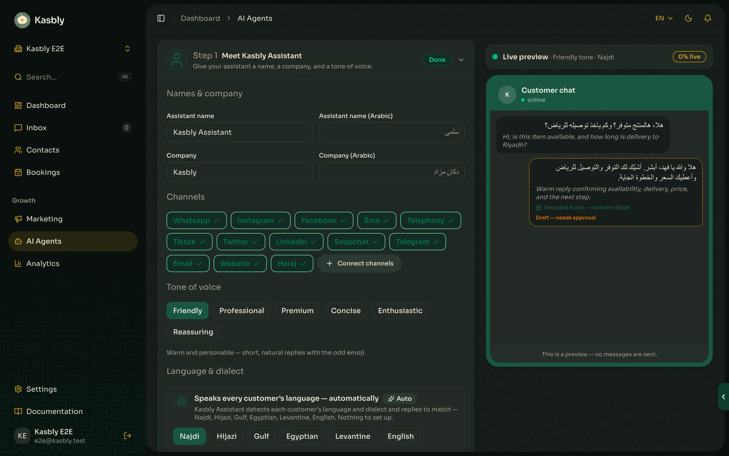Open the EN language dropdown
The image size is (729, 456).
tap(664, 18)
